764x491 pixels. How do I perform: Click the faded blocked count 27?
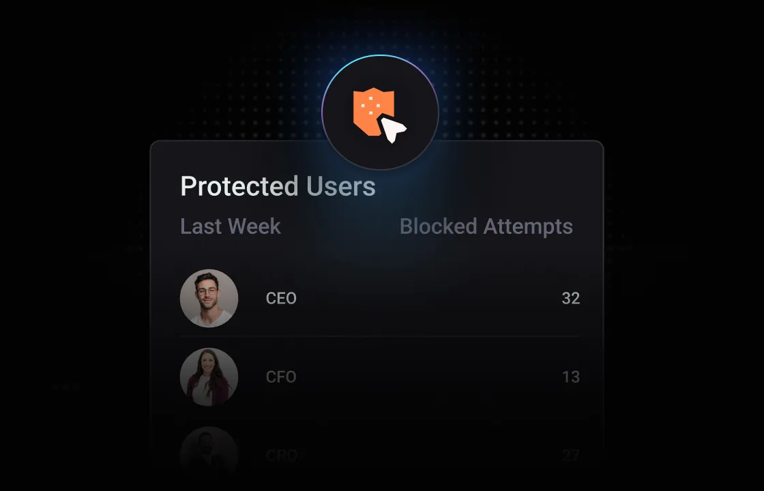tap(570, 456)
